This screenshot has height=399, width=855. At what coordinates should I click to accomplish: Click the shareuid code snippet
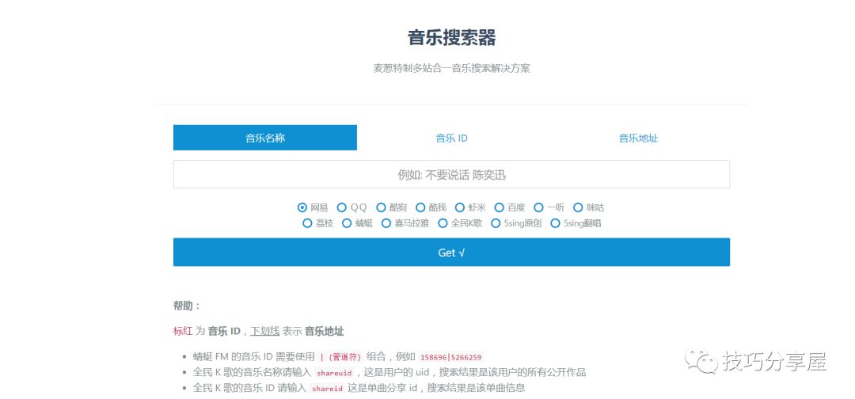(335, 373)
